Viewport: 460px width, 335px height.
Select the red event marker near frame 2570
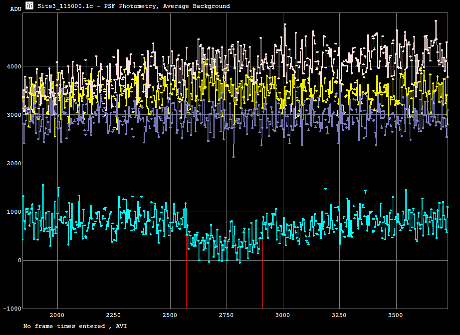click(186, 272)
